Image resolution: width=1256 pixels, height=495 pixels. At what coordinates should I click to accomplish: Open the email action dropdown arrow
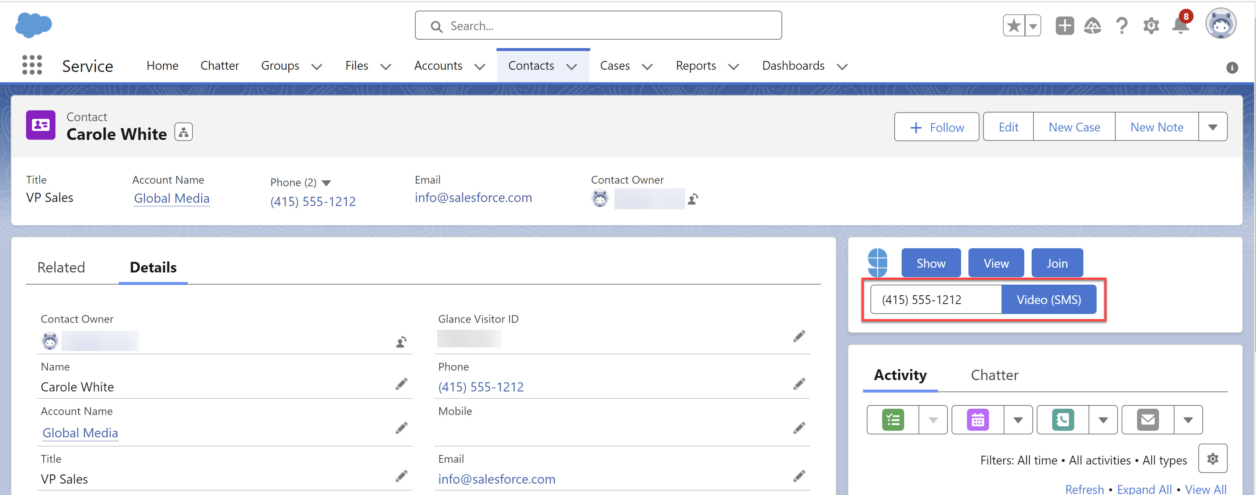click(x=1188, y=419)
